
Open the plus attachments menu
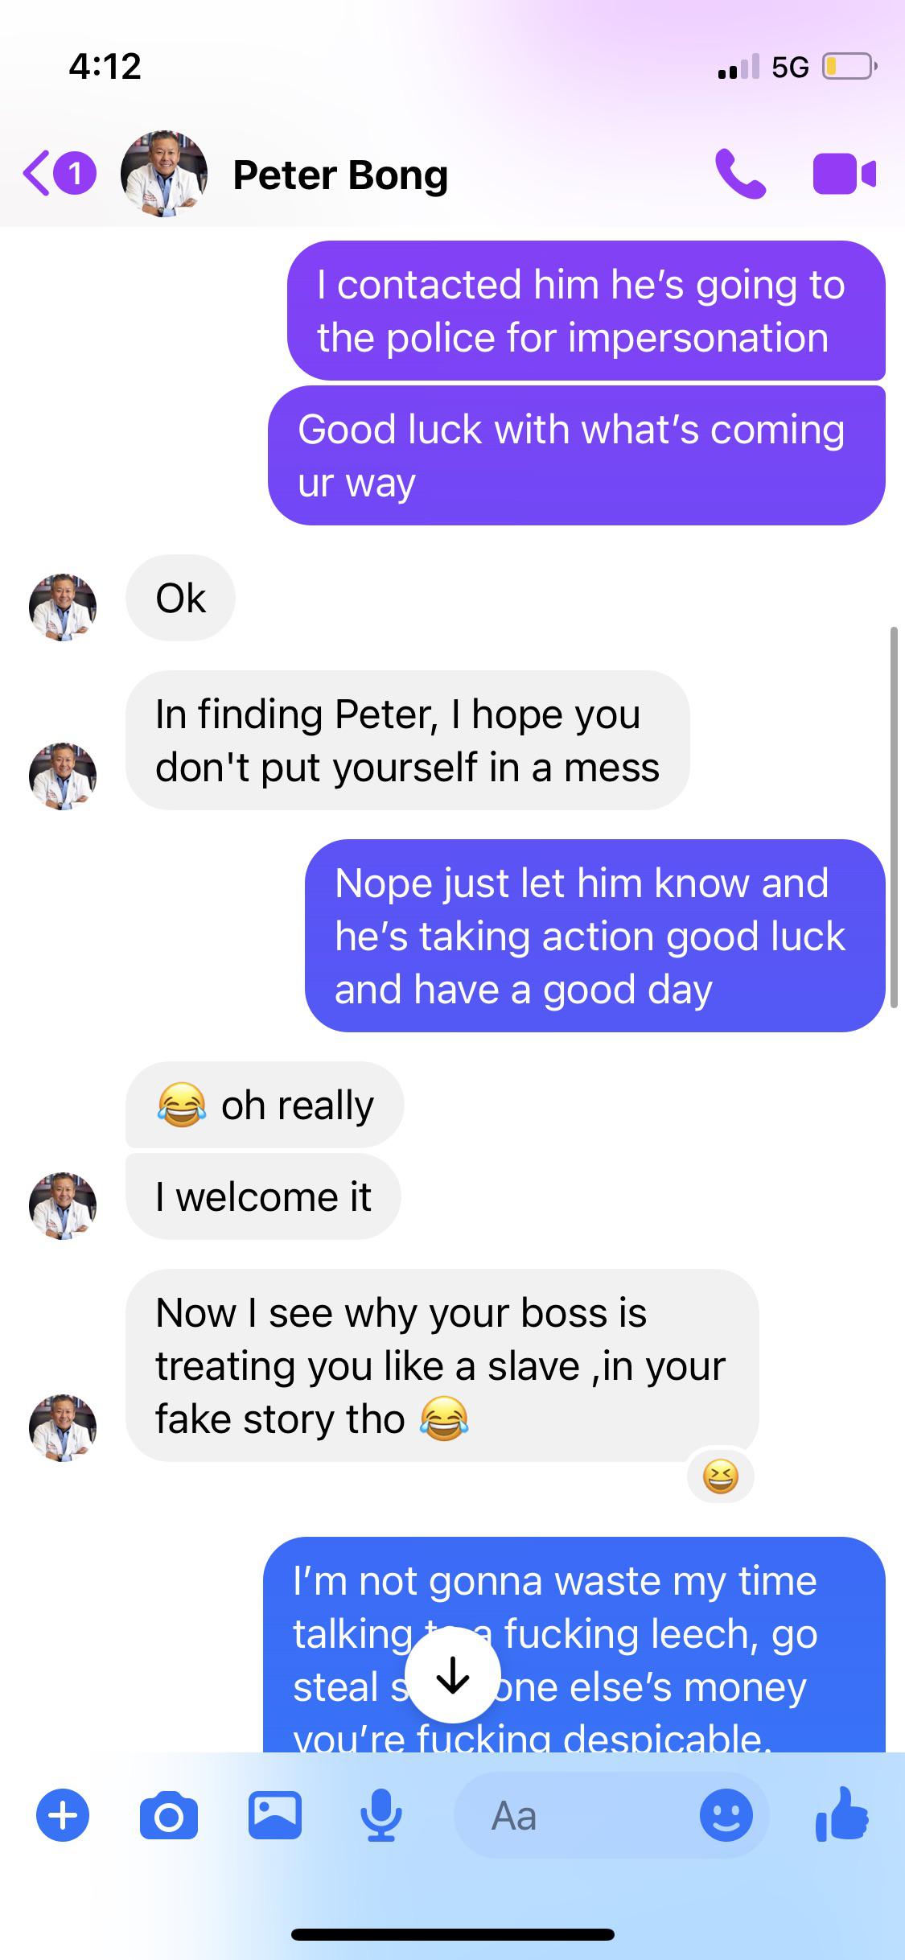(x=63, y=1816)
